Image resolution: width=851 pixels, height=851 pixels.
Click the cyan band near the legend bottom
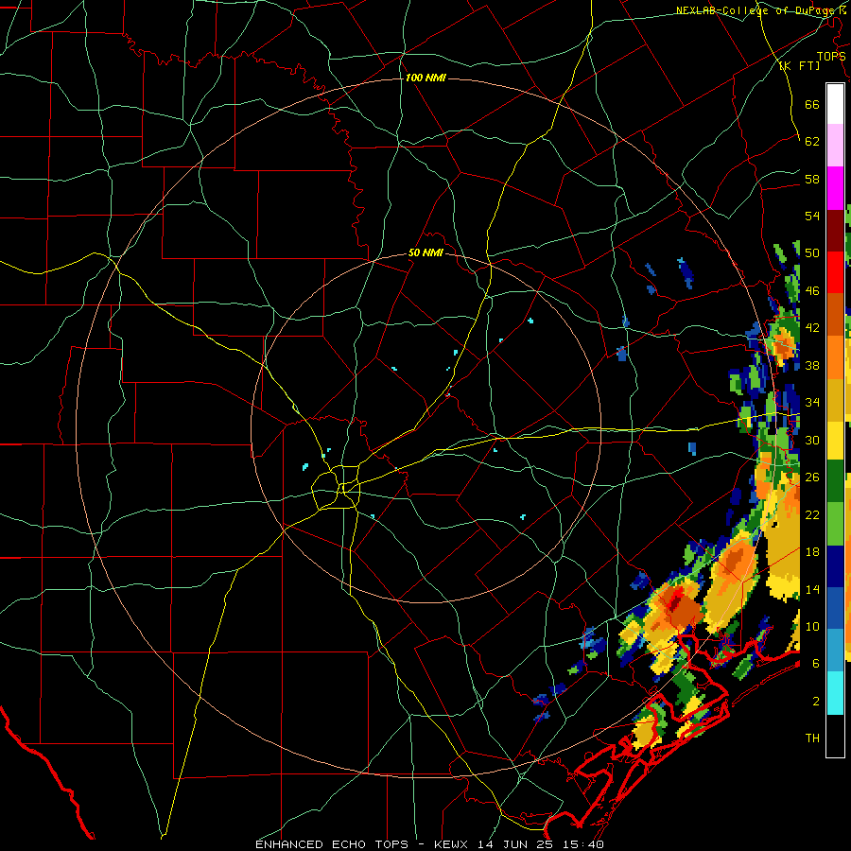click(x=835, y=693)
